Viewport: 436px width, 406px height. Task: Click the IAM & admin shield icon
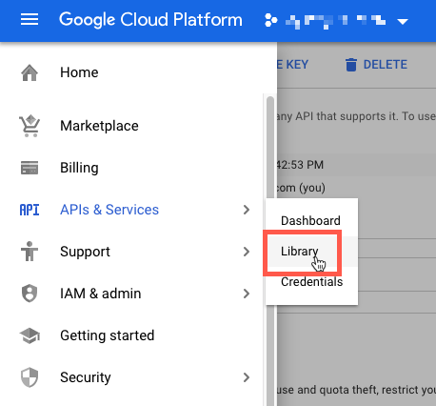click(30, 294)
